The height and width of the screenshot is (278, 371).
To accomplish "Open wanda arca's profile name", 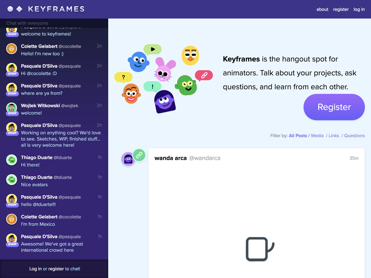I will 170,158.
